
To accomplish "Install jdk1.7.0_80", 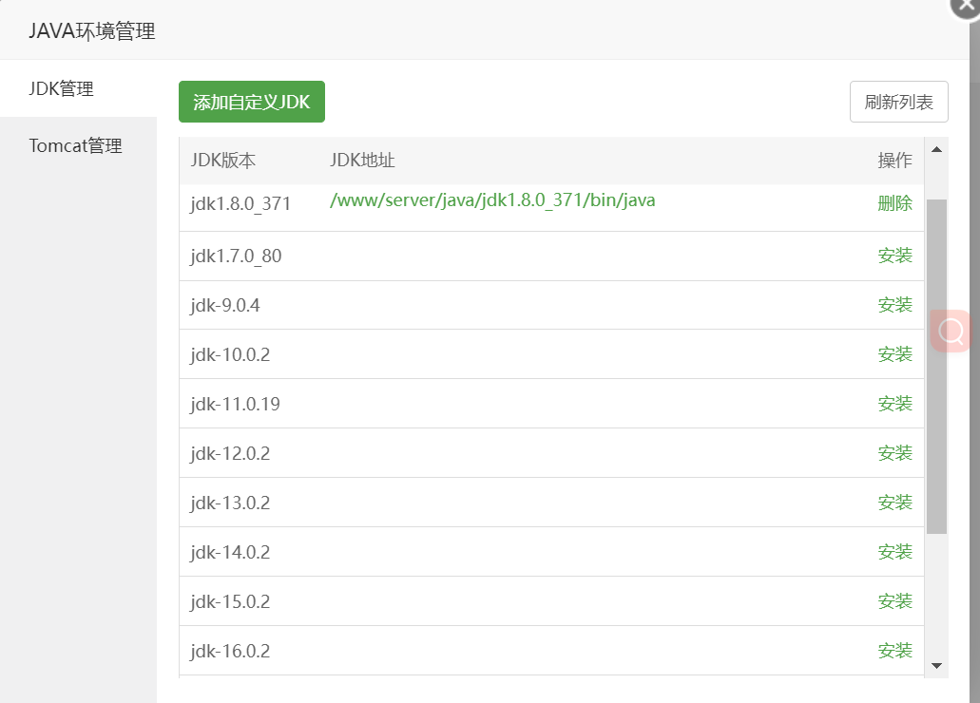I will pyautogui.click(x=894, y=256).
